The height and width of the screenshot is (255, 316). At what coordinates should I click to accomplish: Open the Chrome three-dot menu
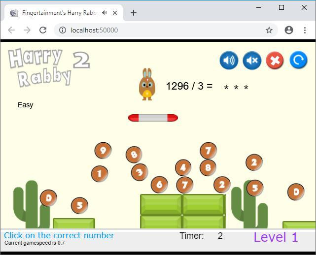tap(305, 30)
